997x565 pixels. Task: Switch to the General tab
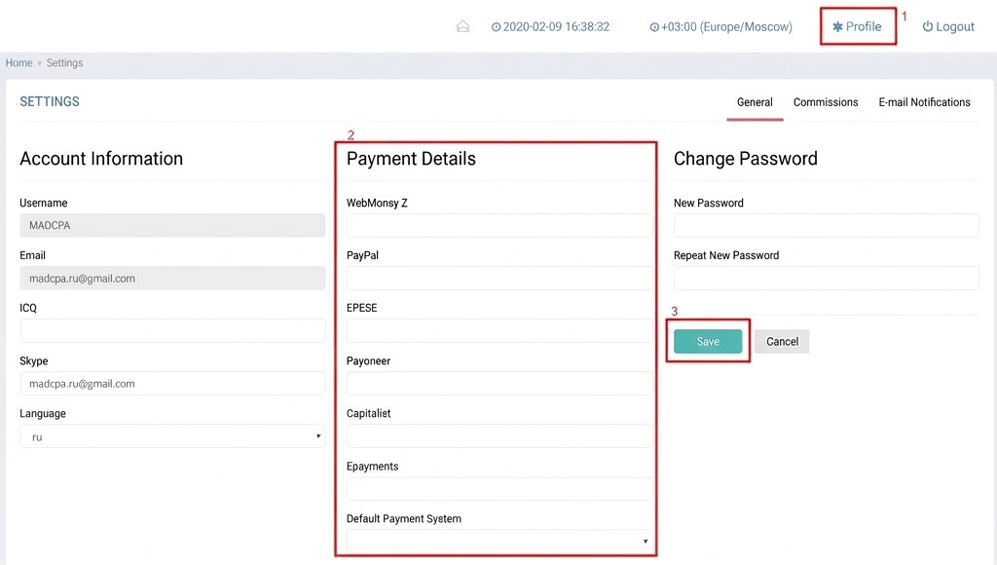pos(755,102)
